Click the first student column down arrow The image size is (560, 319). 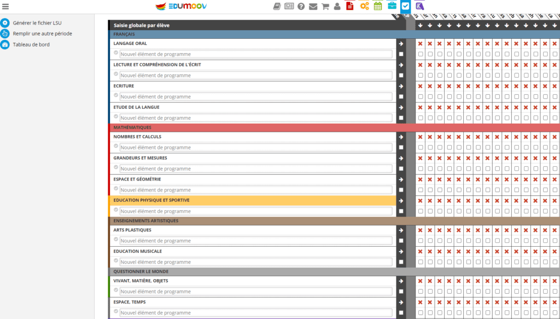click(x=420, y=25)
